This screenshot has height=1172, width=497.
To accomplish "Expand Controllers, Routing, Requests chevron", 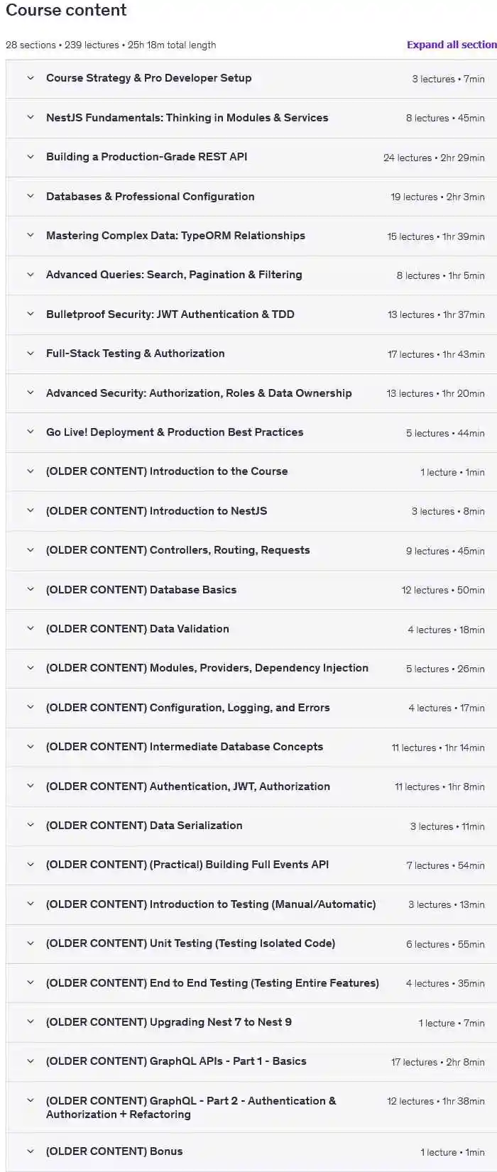I will (x=31, y=550).
